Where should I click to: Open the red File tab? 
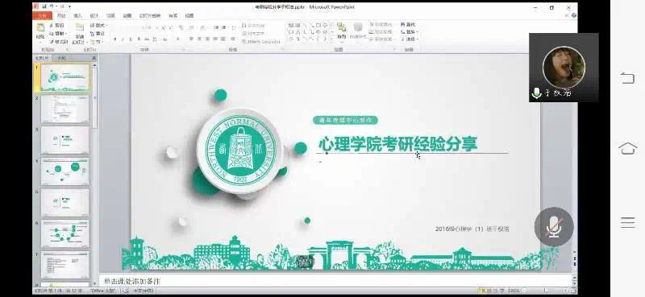pyautogui.click(x=43, y=15)
